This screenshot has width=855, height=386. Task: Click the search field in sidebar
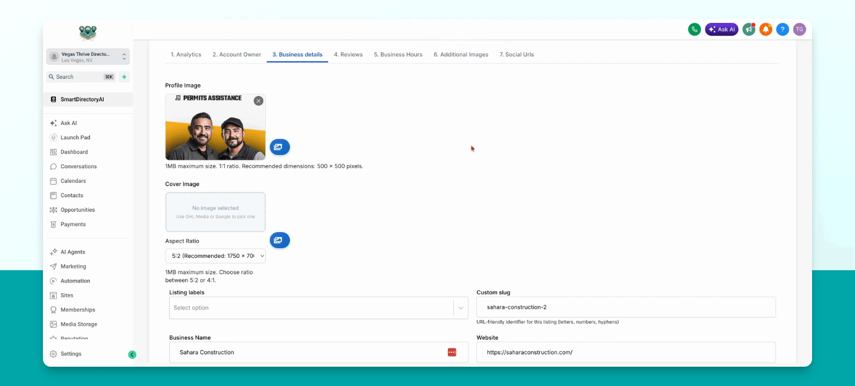81,77
